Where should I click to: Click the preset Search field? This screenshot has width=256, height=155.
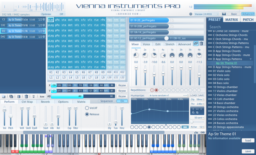point(231,27)
